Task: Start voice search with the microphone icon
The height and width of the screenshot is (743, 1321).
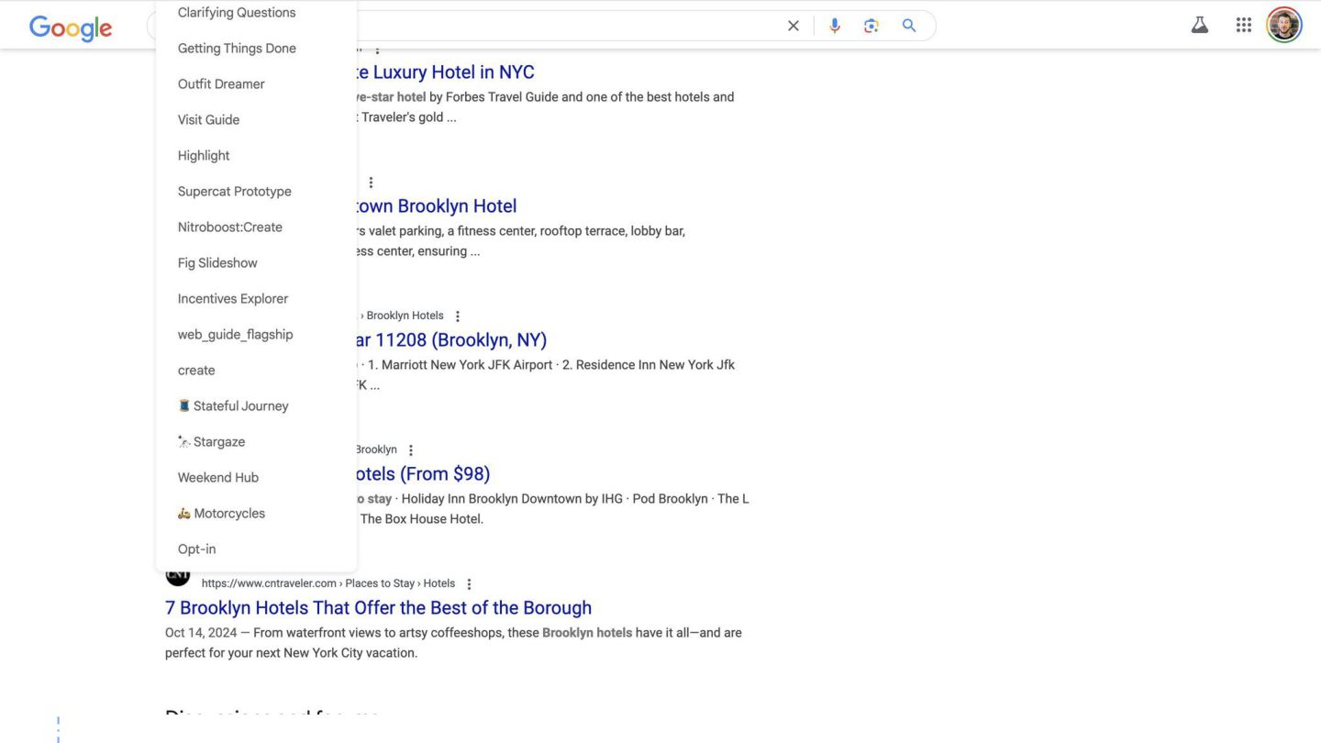Action: [x=835, y=26]
